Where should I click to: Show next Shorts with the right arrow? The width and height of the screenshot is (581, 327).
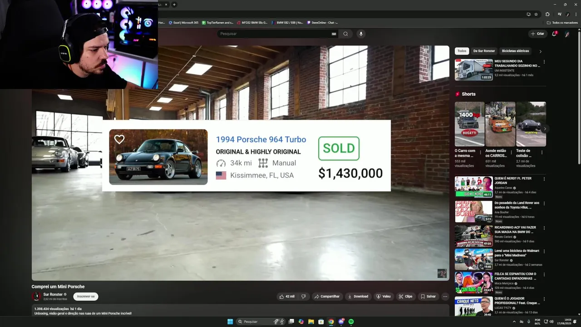[545, 129]
